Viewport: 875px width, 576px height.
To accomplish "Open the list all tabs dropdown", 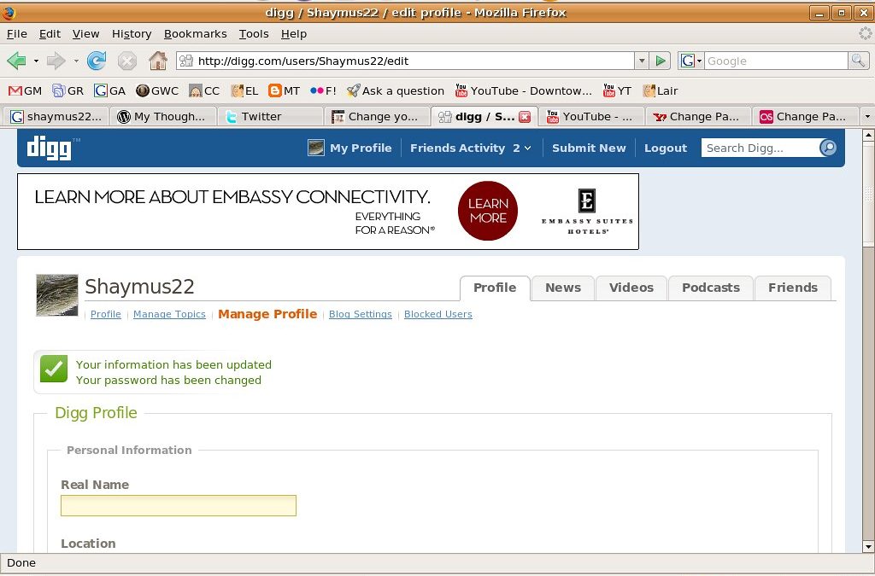I will (867, 116).
